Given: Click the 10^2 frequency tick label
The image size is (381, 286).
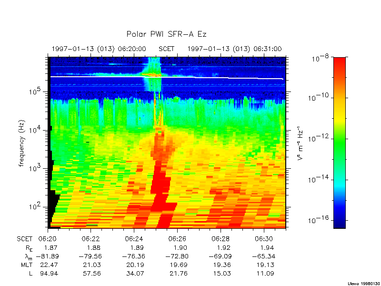Looking at the screenshot, I should (x=38, y=207).
